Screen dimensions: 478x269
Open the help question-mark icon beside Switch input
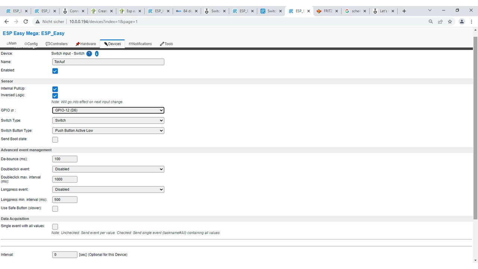click(x=89, y=54)
